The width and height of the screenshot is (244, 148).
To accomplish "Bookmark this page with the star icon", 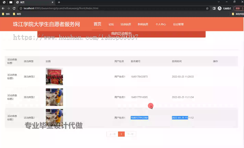I will 207,8.
